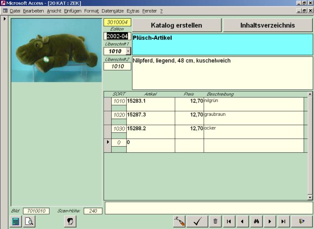314x229 pixels.
Task: Open the Extras menu
Action: point(133,11)
